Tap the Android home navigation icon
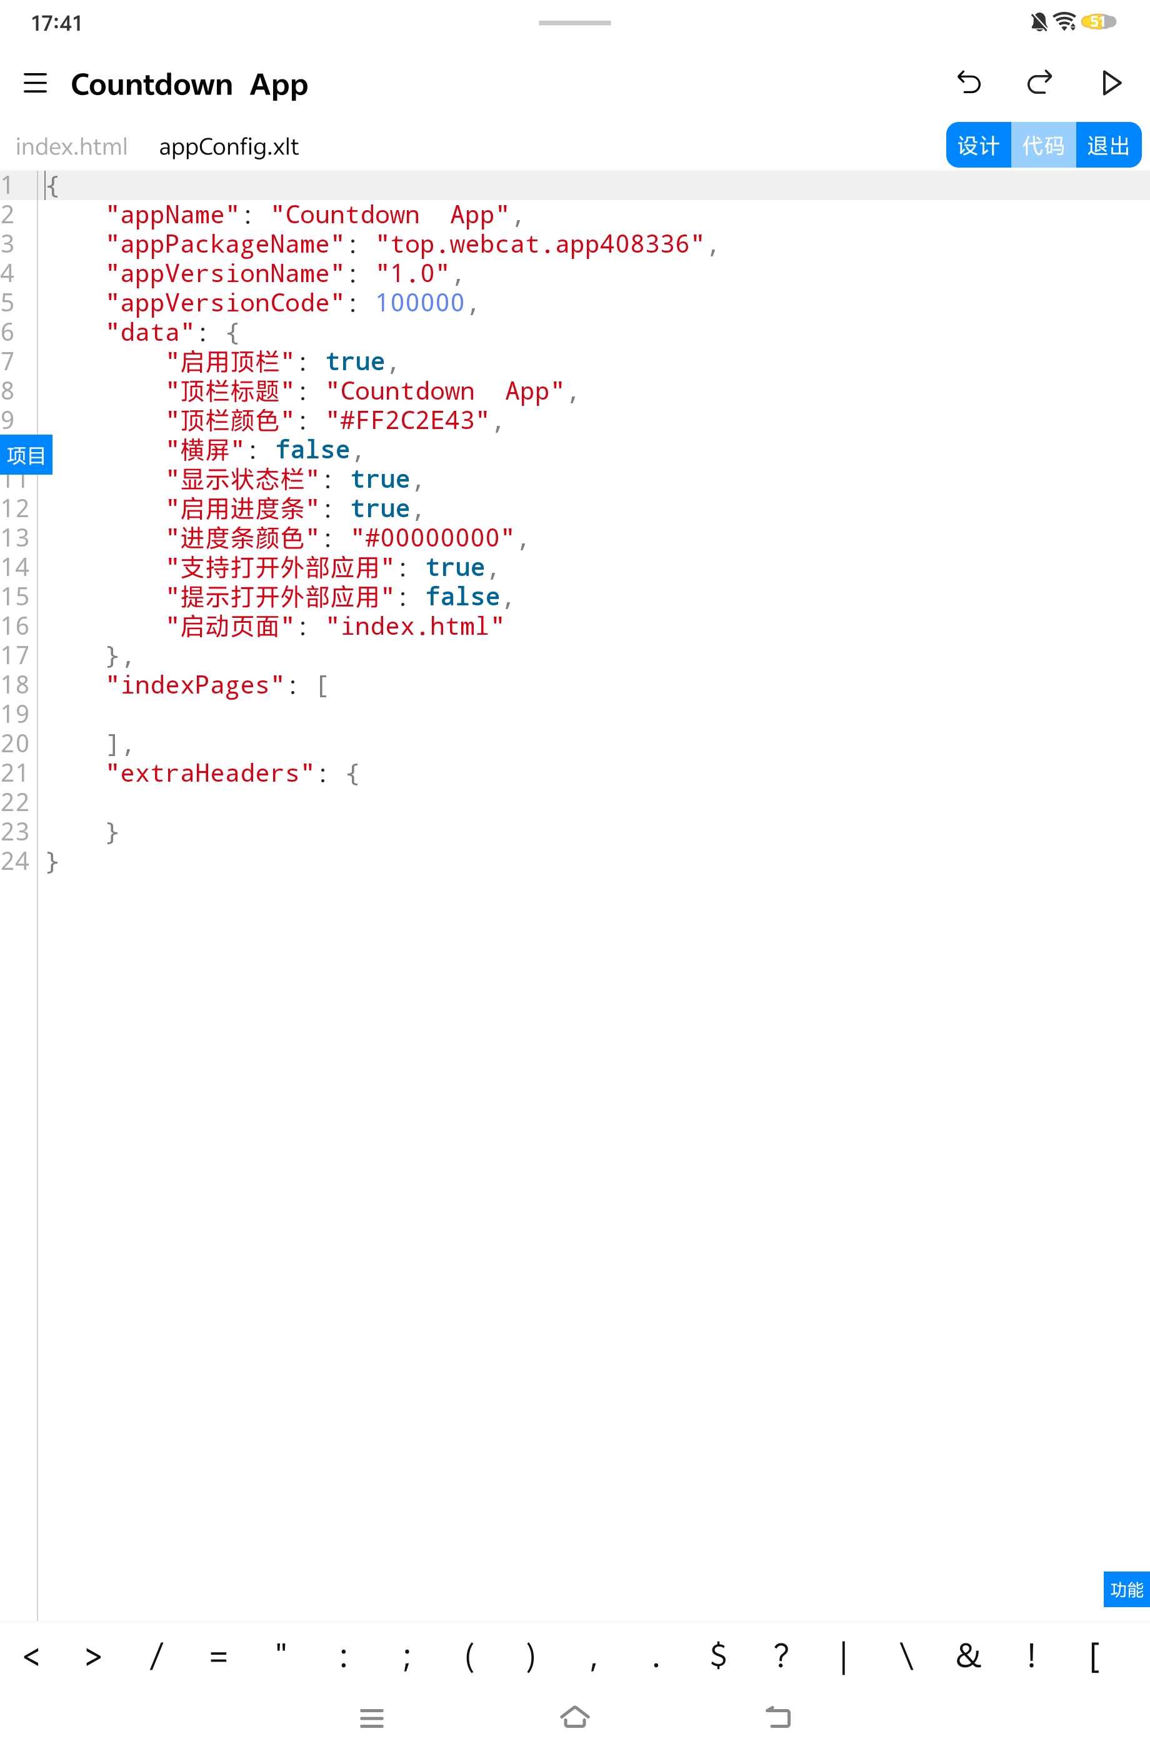This screenshot has height=1751, width=1150. tap(574, 1717)
